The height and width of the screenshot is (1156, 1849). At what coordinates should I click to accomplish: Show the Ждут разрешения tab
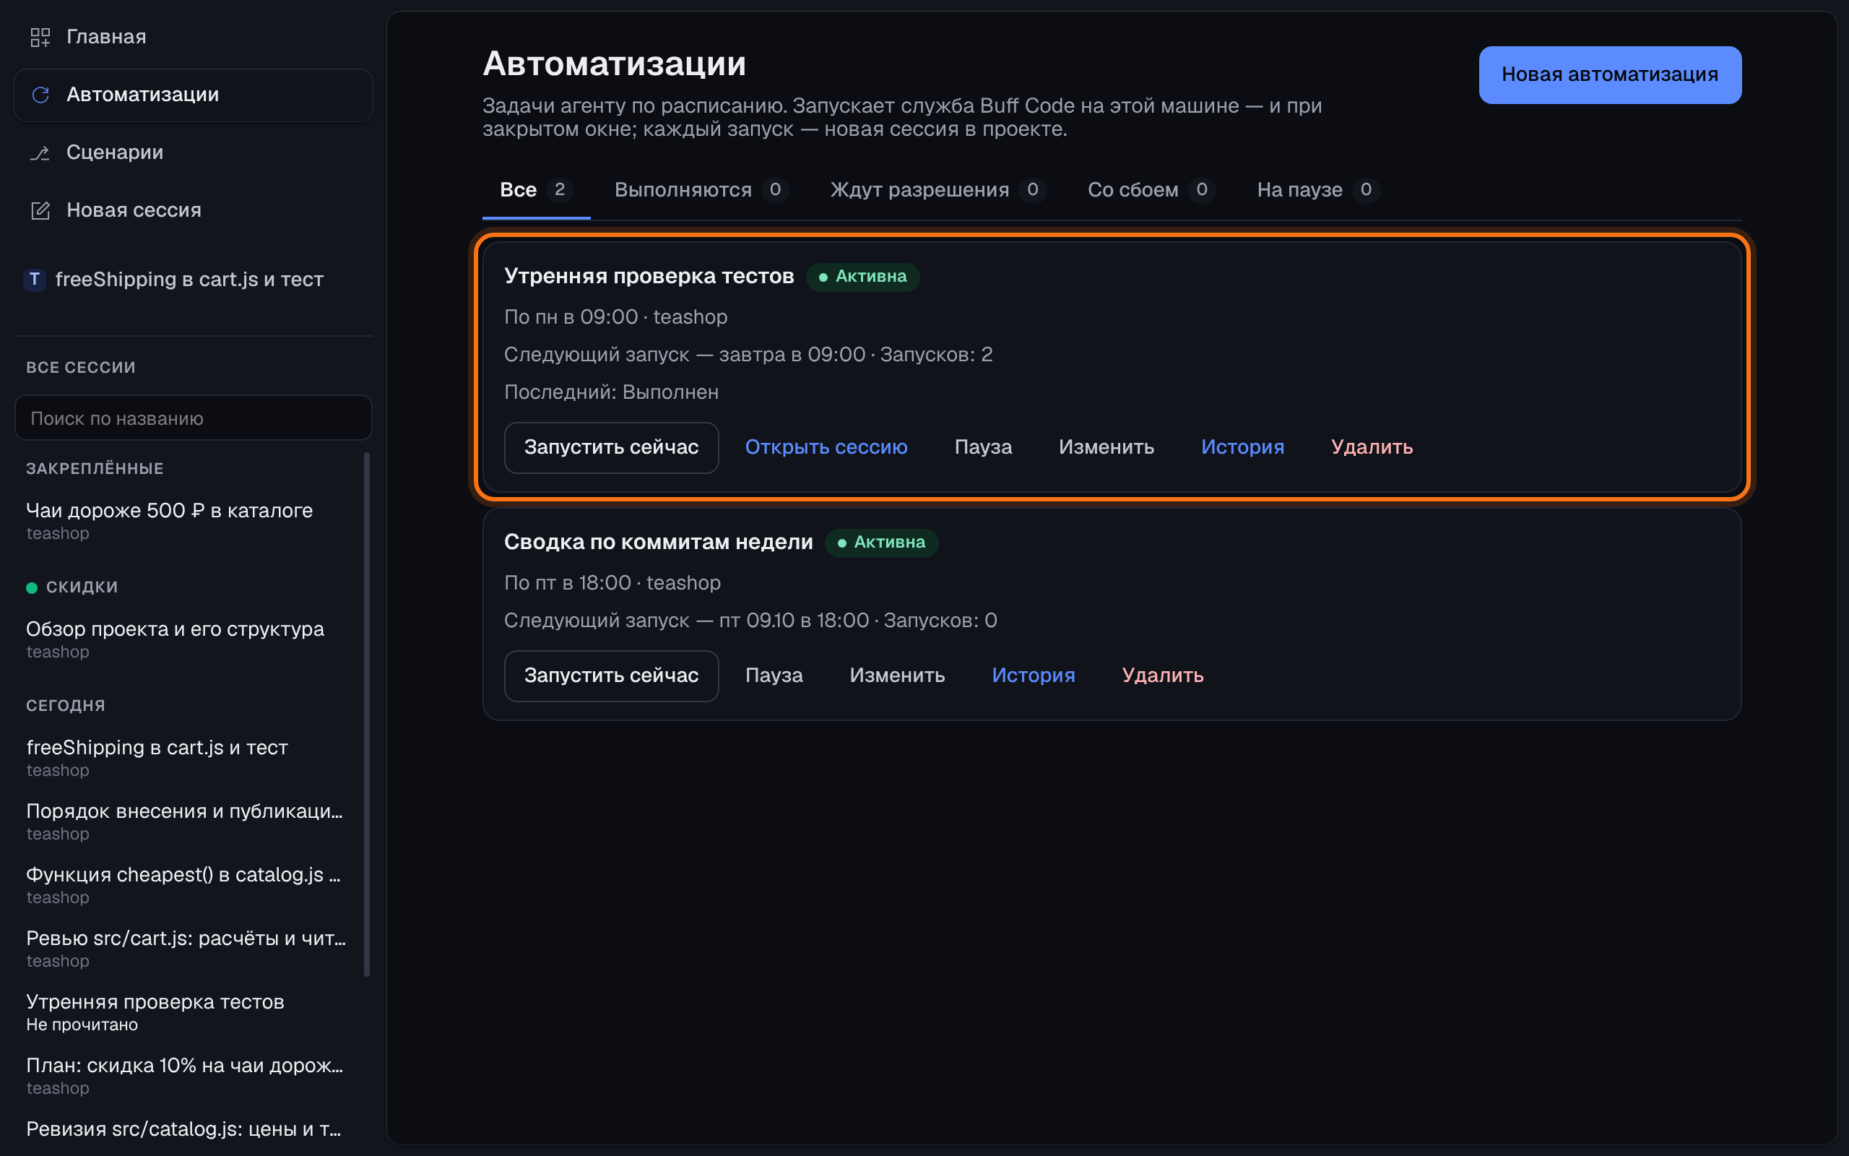click(x=938, y=189)
